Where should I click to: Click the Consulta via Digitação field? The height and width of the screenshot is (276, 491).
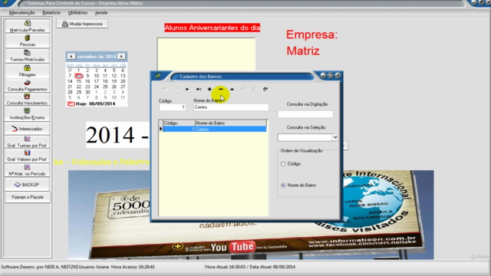[x=305, y=114]
